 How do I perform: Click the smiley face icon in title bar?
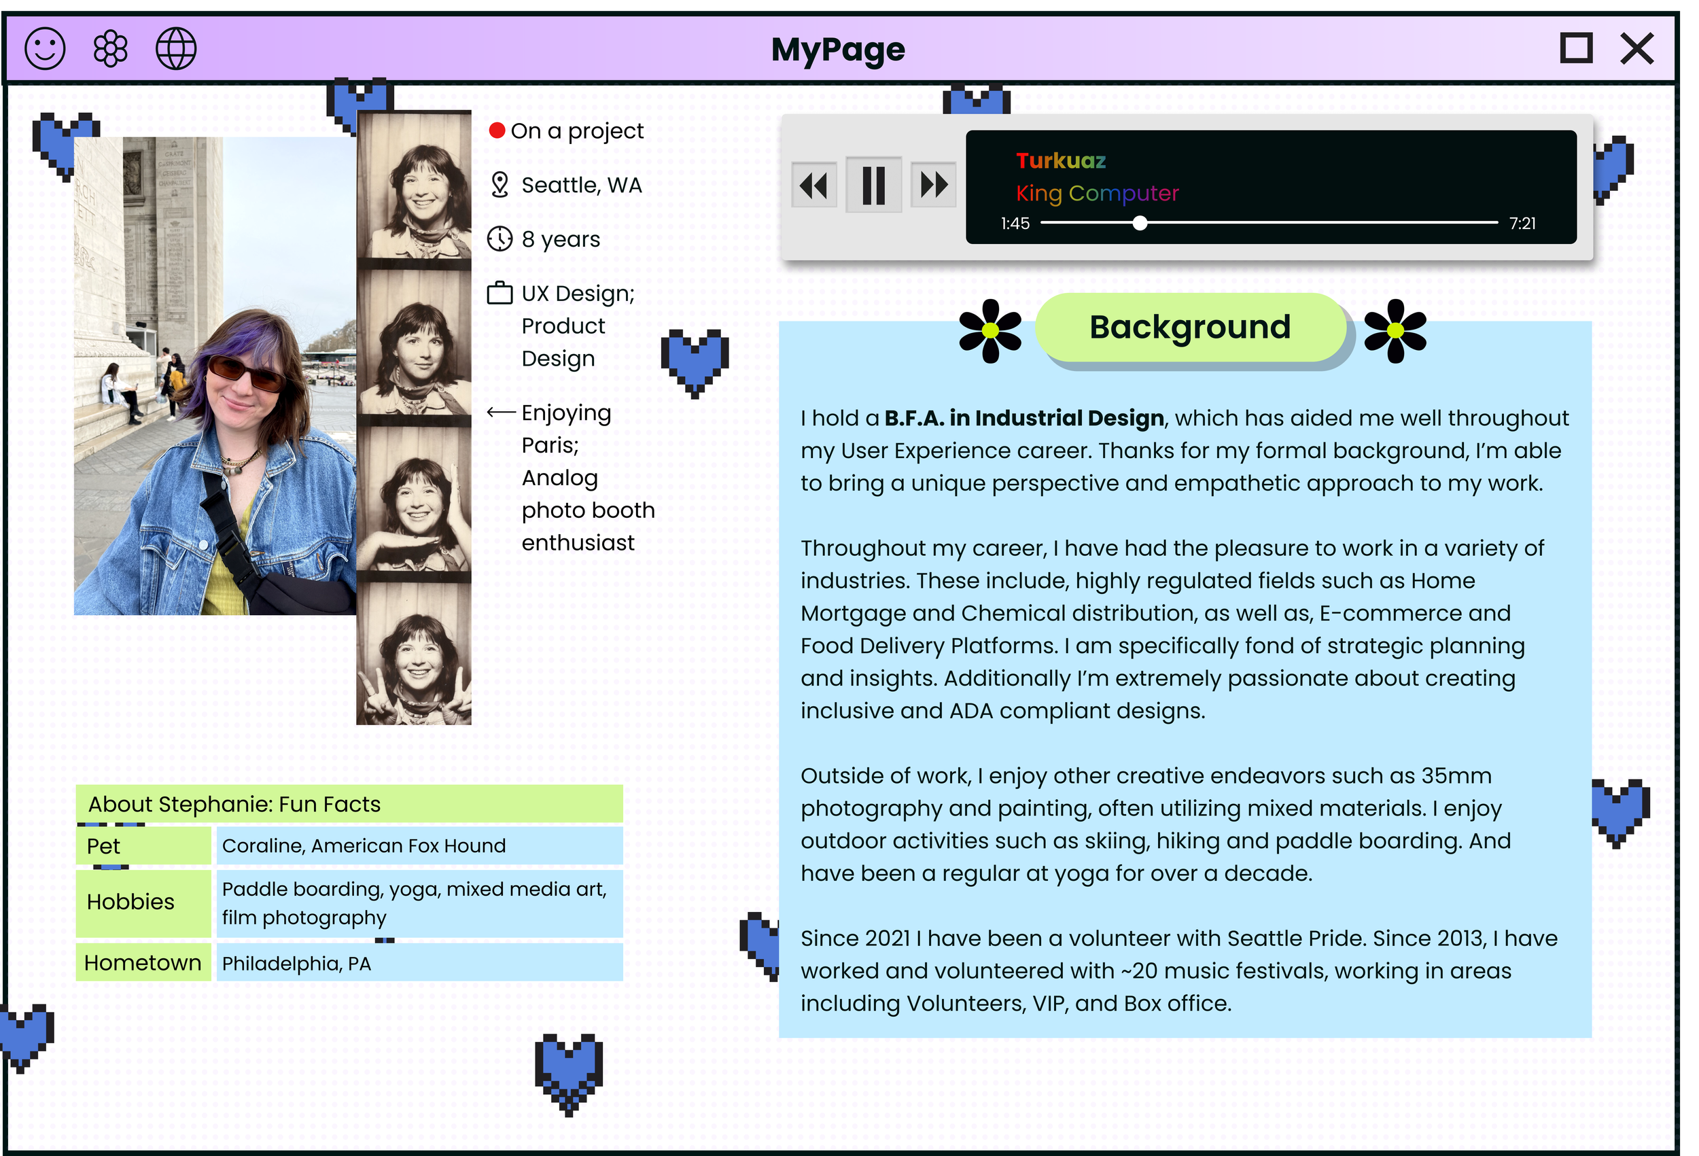point(46,49)
